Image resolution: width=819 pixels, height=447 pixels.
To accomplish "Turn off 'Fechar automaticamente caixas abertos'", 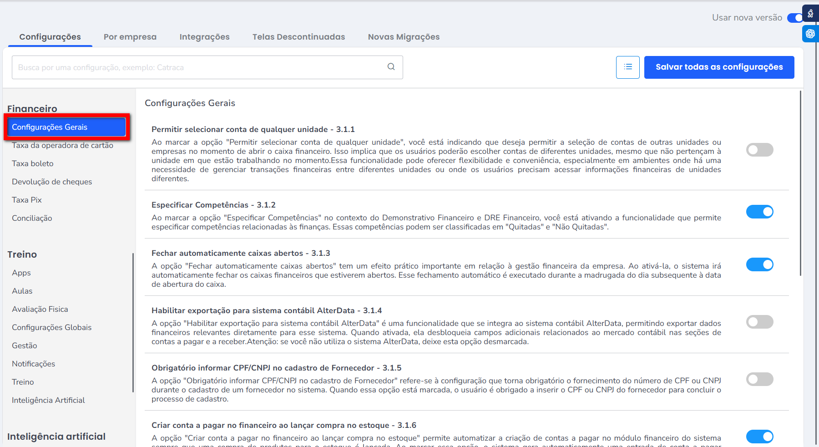I will [759, 264].
